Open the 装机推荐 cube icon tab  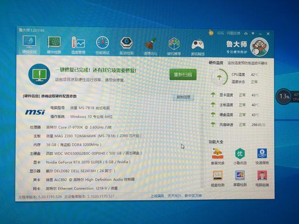coord(174,47)
